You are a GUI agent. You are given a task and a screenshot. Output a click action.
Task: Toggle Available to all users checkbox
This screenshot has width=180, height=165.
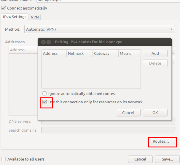pos(4,159)
